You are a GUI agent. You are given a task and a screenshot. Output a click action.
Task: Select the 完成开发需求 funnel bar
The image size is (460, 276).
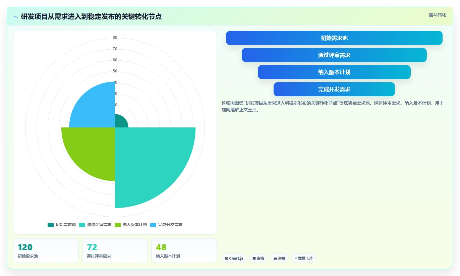(x=334, y=89)
